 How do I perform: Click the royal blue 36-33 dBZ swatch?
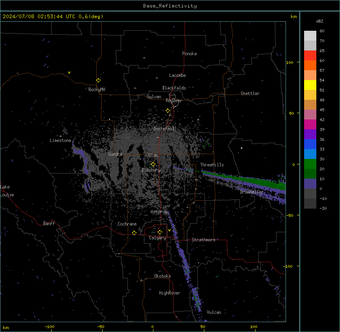310,144
